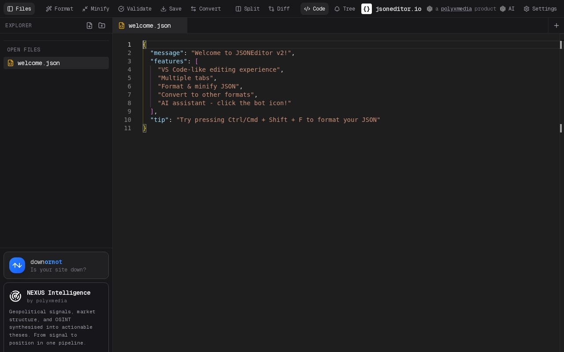Open the Convert options

(206, 9)
